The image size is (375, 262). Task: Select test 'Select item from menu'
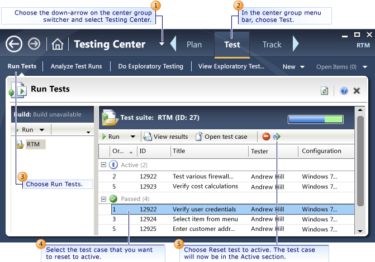pos(226,219)
